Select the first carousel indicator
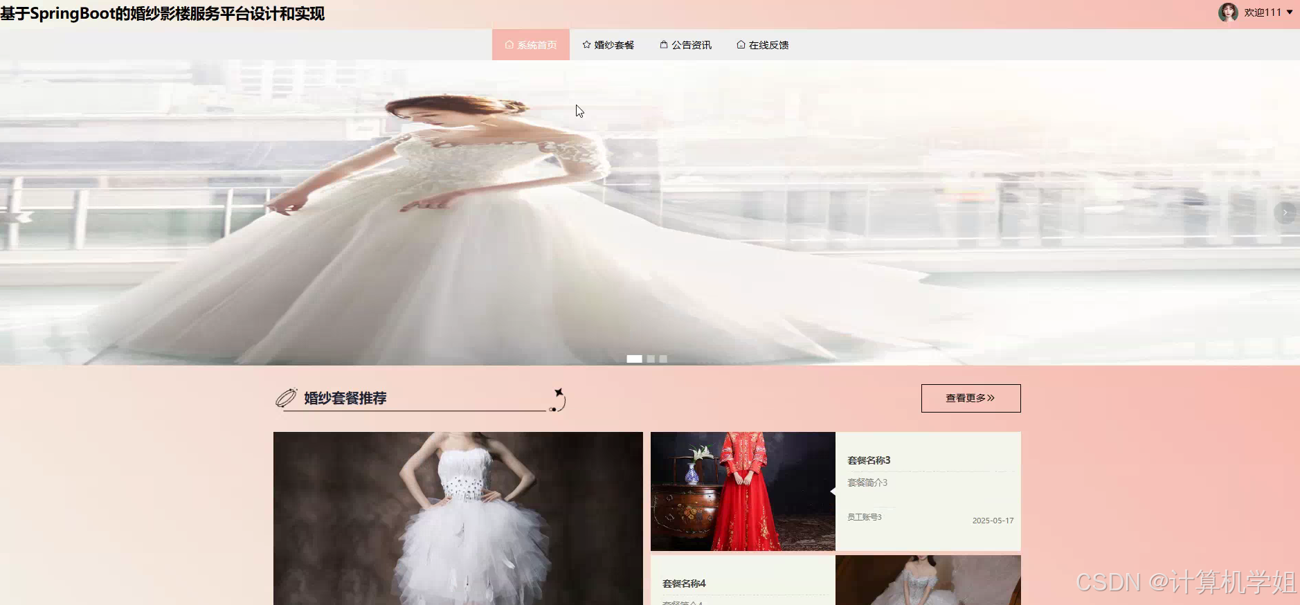 click(x=634, y=359)
